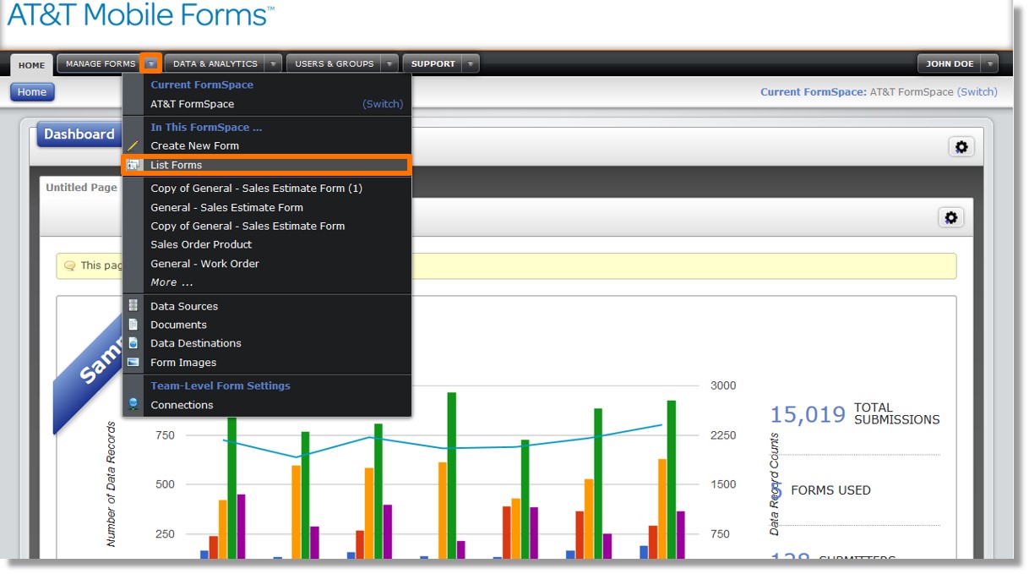Screen dimensions: 1029x574
Task: Click the DATA & ANALYTICS nav button
Action: click(x=215, y=63)
